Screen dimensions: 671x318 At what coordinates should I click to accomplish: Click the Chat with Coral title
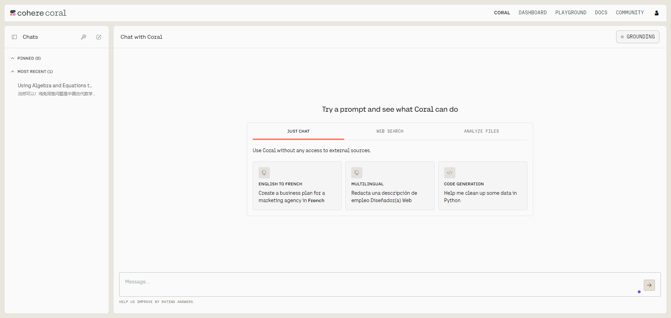[142, 37]
